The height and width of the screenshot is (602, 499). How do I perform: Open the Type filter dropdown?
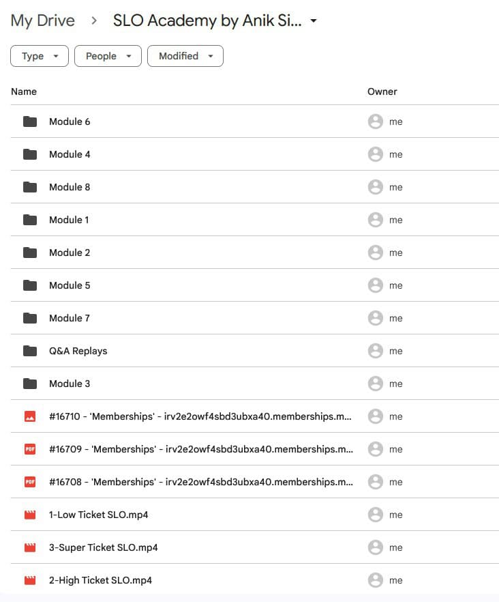(40, 56)
